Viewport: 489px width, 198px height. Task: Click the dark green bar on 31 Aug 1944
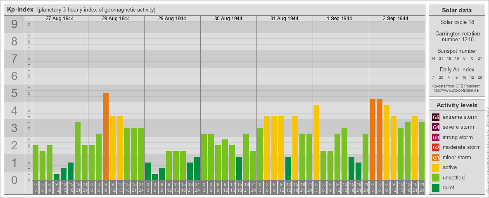point(288,168)
